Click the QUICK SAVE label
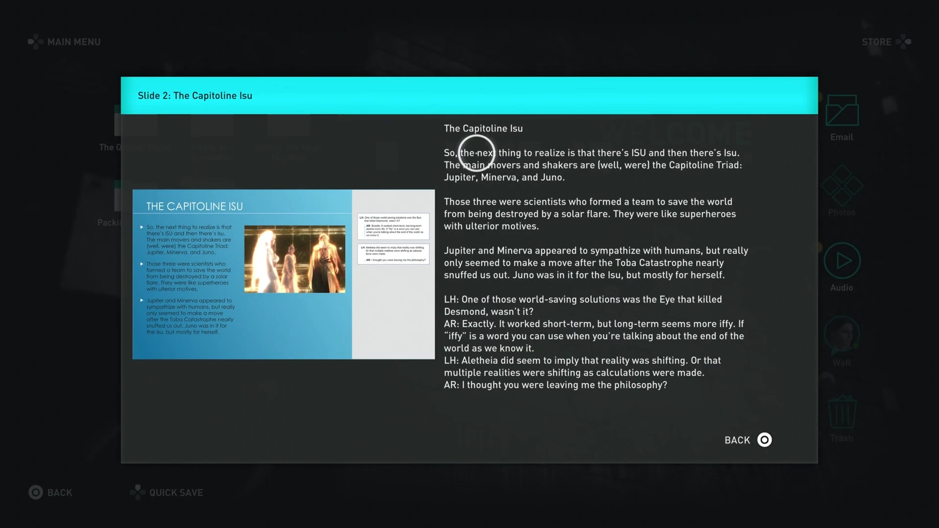The height and width of the screenshot is (528, 939). [176, 493]
